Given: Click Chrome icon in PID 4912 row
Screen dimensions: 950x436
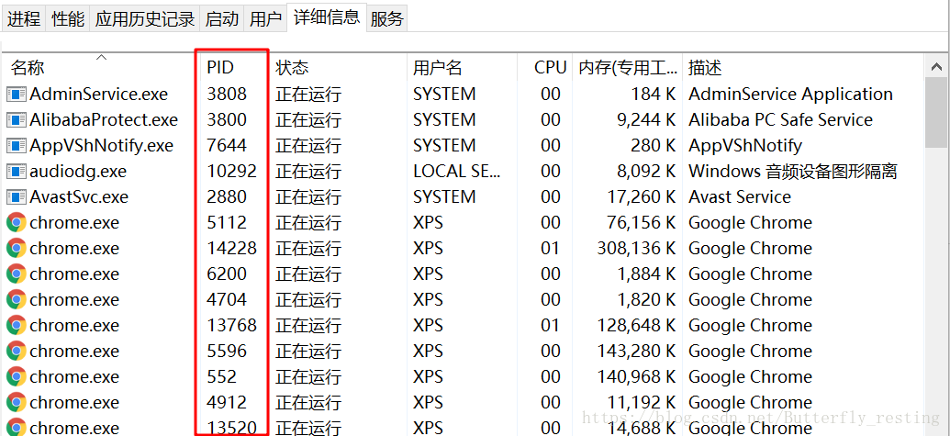Looking at the screenshot, I should [x=17, y=403].
